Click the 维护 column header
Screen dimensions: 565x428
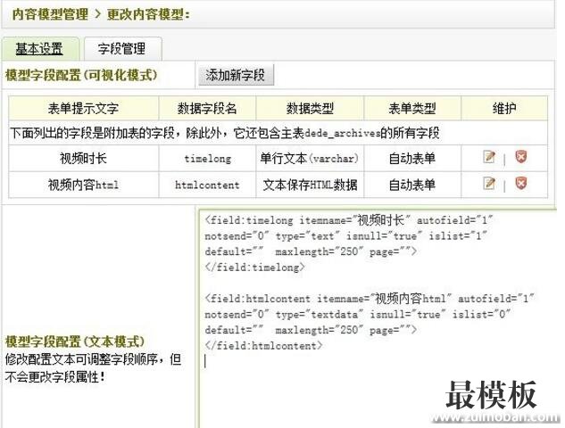pyautogui.click(x=504, y=109)
